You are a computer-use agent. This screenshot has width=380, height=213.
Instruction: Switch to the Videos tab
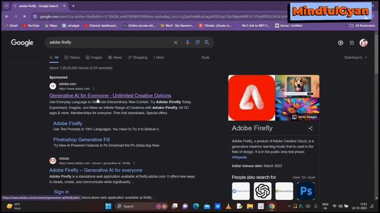click(72, 57)
